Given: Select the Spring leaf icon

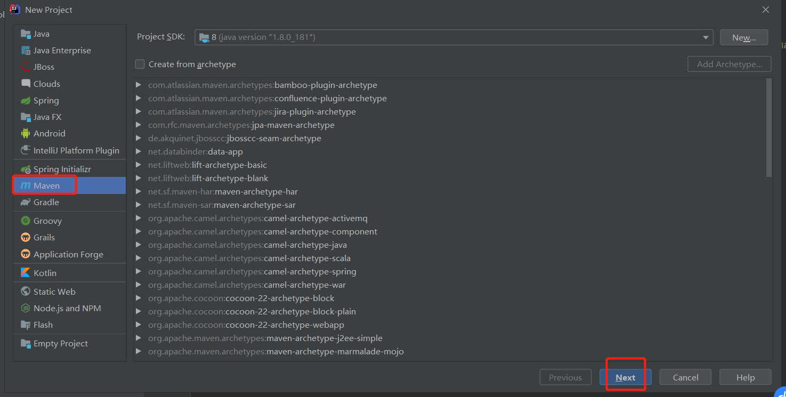Looking at the screenshot, I should click(25, 101).
